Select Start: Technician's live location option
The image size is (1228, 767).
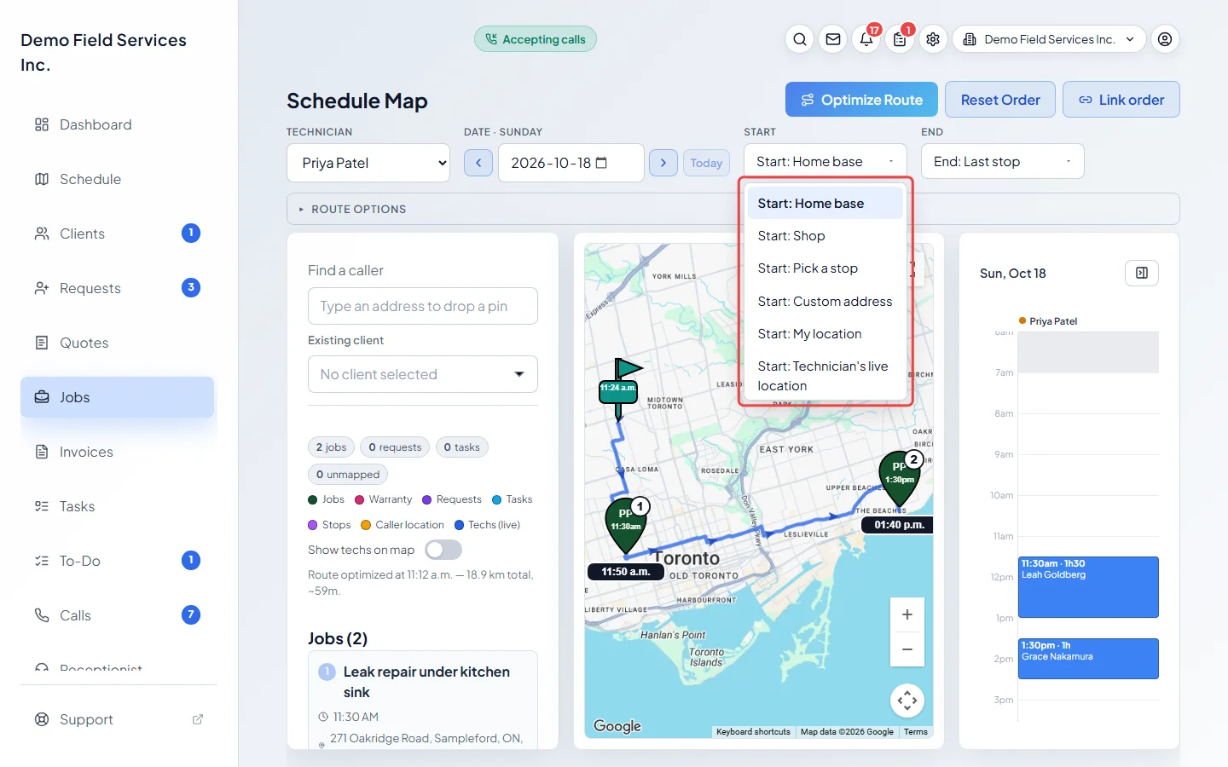click(x=825, y=376)
